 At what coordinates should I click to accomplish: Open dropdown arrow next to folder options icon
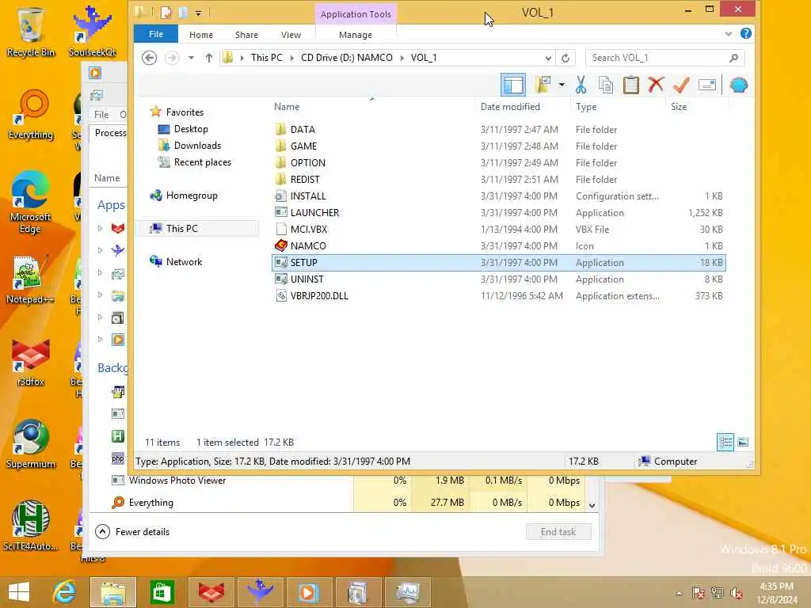(x=562, y=85)
